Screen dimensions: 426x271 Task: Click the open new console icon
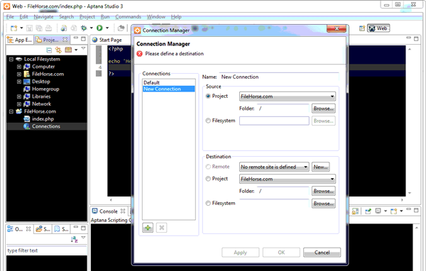click(x=393, y=211)
